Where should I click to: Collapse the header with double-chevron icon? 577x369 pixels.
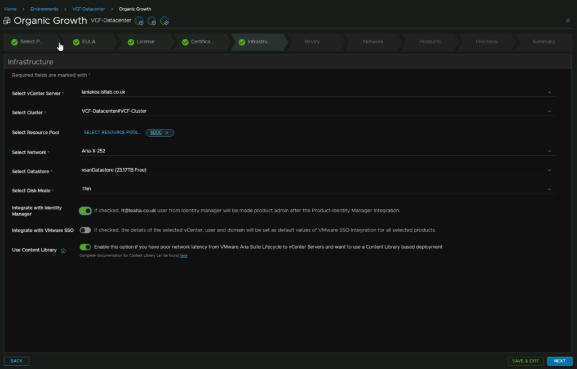[x=568, y=21]
